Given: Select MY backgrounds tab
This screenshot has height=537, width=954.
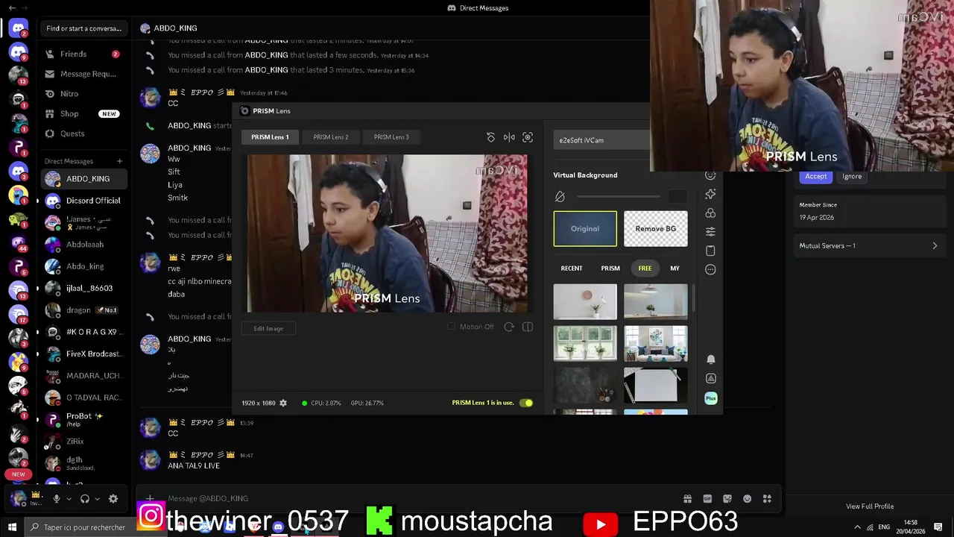Looking at the screenshot, I should pyautogui.click(x=675, y=268).
